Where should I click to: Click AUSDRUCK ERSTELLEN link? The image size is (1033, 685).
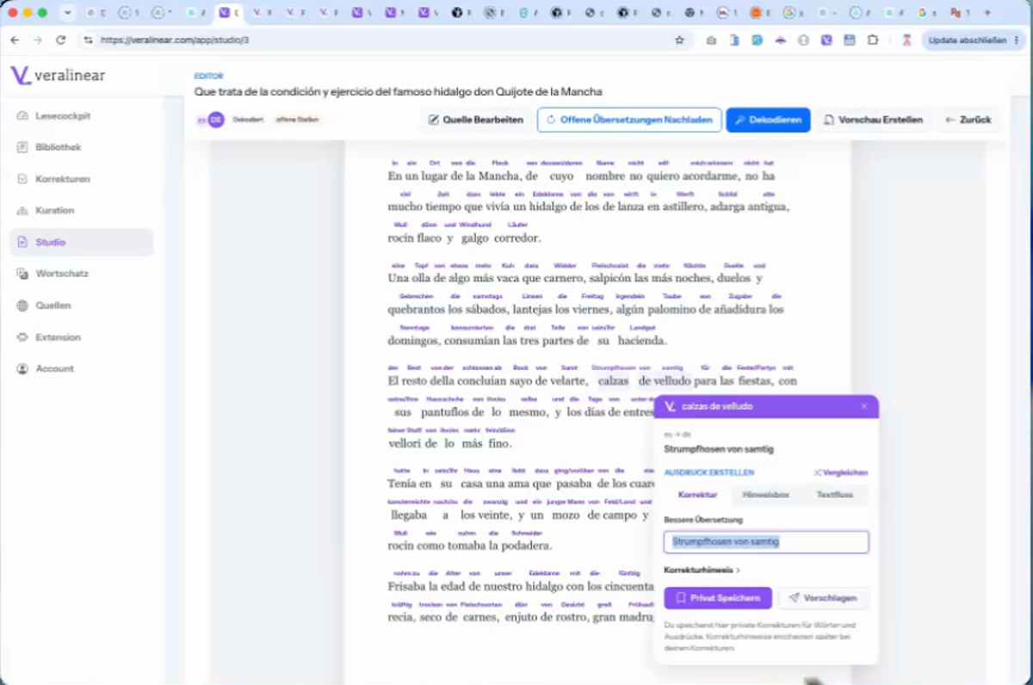coord(709,472)
